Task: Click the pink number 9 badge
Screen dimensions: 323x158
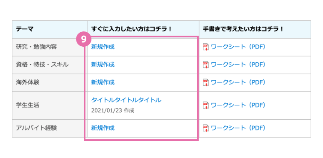Action: (84, 39)
